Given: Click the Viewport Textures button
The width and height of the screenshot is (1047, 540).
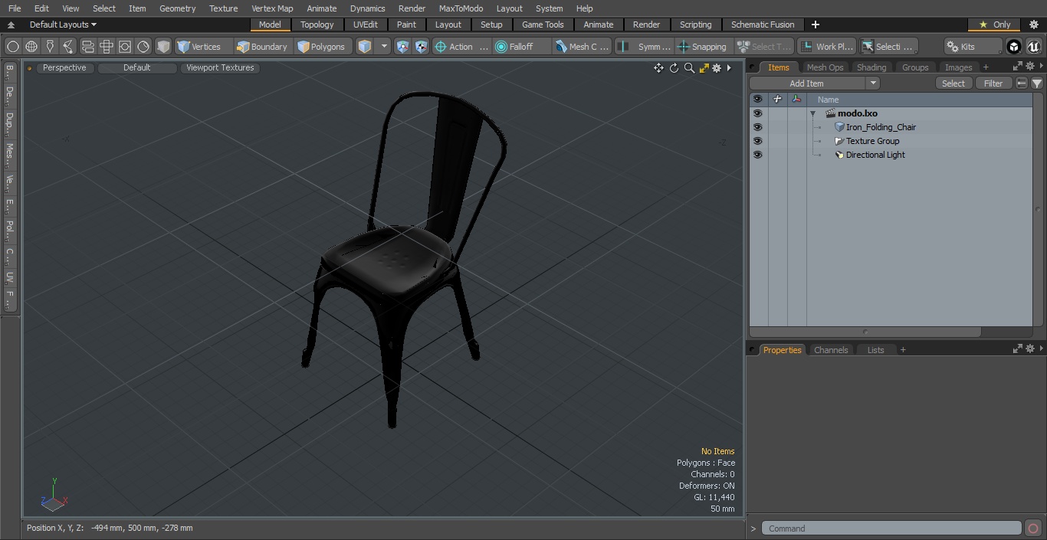Looking at the screenshot, I should (220, 67).
